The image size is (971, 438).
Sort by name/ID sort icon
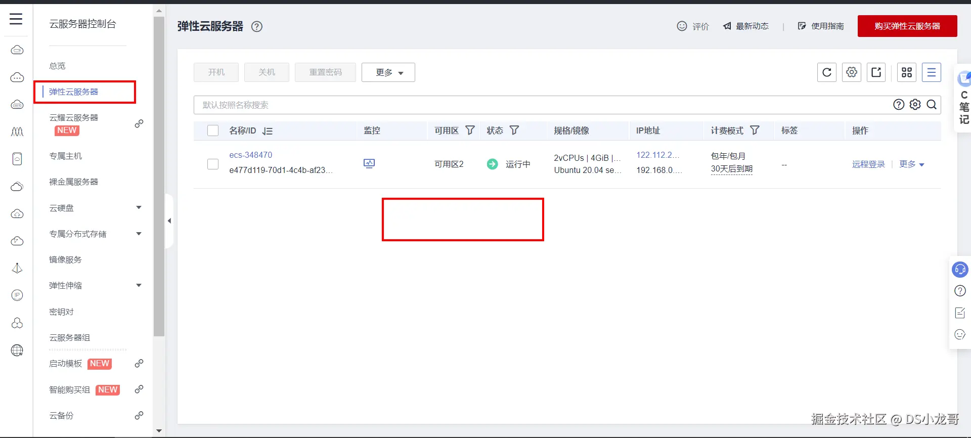pos(268,131)
